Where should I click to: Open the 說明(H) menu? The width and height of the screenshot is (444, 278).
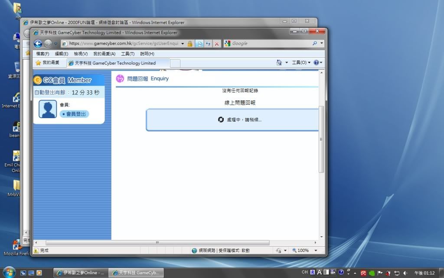tap(147, 53)
